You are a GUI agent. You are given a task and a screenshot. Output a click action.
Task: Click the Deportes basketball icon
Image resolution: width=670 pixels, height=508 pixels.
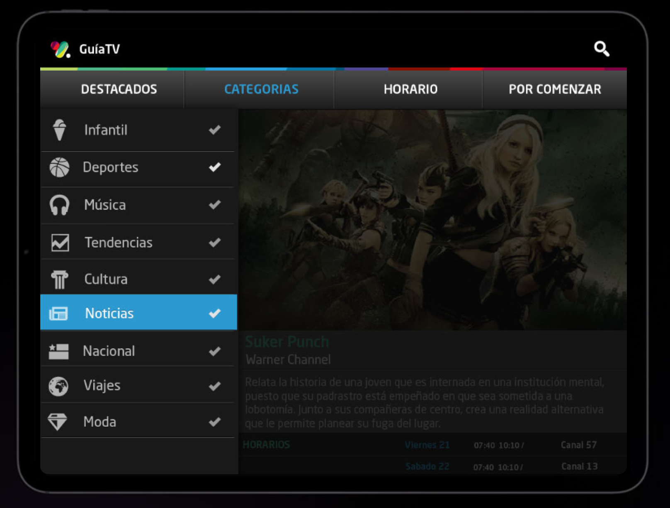tap(59, 167)
